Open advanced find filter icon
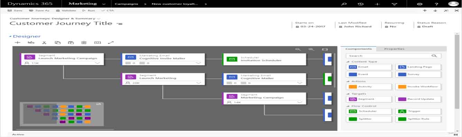Viewport: 462px width, 137px height. [395, 4]
